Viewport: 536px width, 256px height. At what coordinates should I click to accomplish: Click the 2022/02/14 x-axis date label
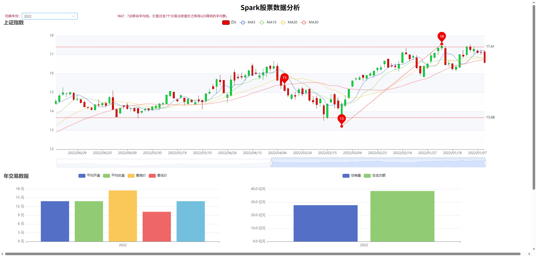[x=402, y=153]
